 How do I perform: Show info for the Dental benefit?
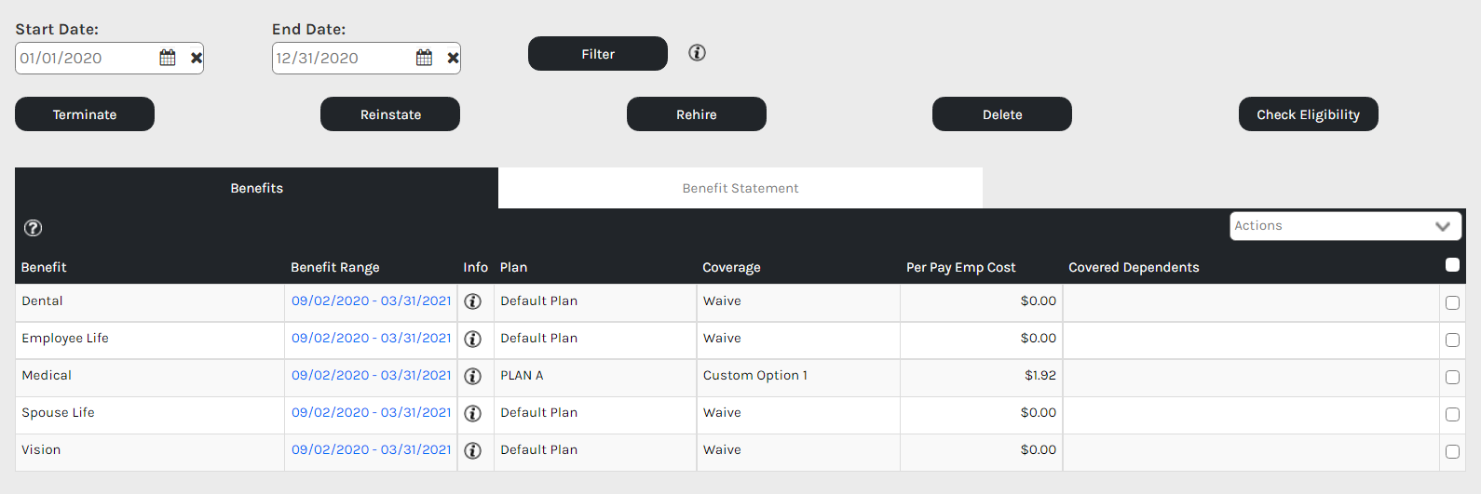473,301
